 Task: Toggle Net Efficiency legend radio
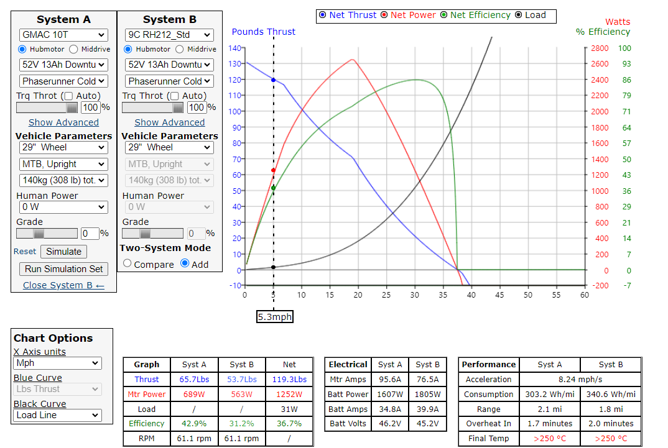(443, 15)
